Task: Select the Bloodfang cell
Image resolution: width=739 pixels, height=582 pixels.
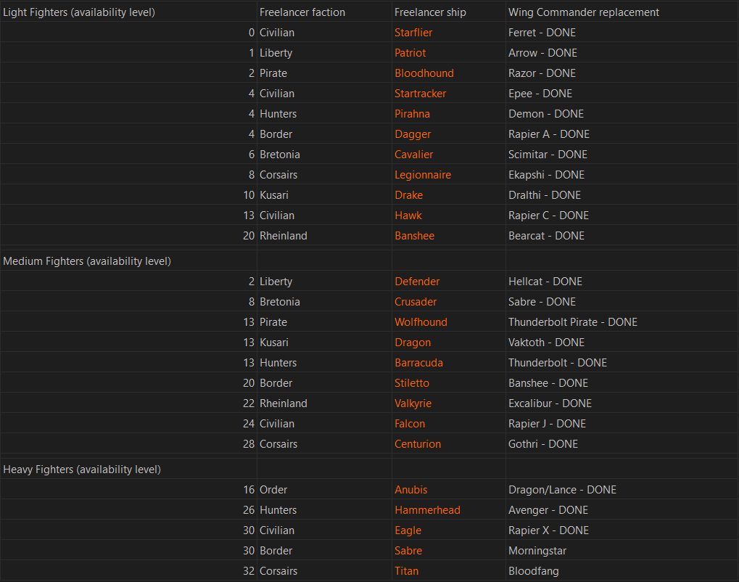Action: pos(534,571)
